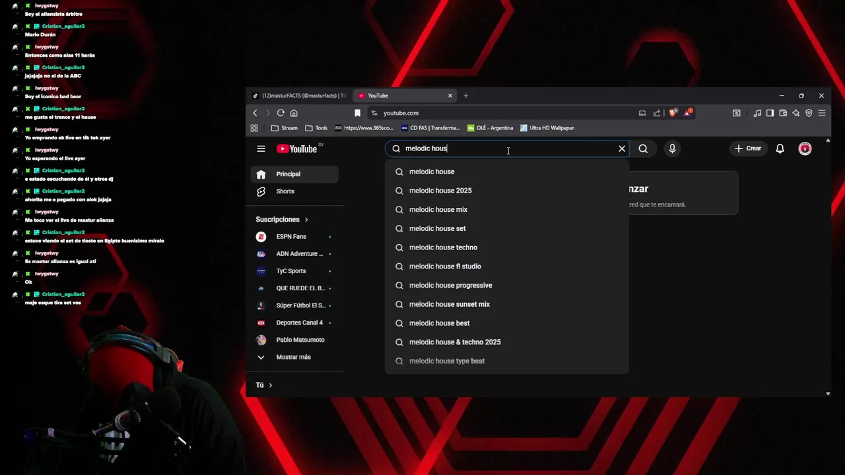Open the Brave Rewards triangle icon
The height and width of the screenshot is (475, 845).
click(x=687, y=113)
